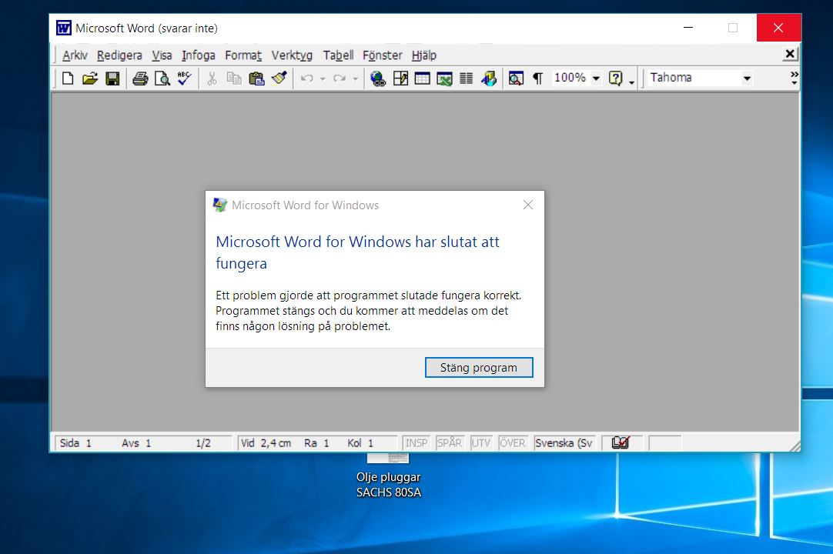Save the document with the floppy disk icon
This screenshot has height=554, width=833.
point(112,78)
